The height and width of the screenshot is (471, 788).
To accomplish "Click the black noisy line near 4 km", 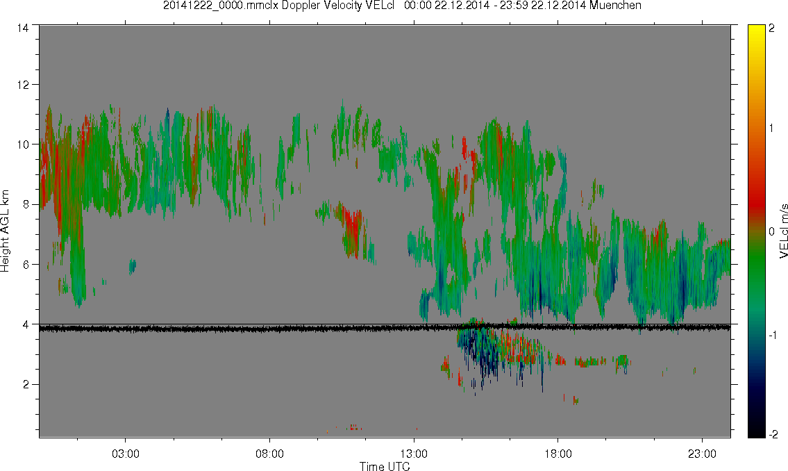I will (x=385, y=329).
